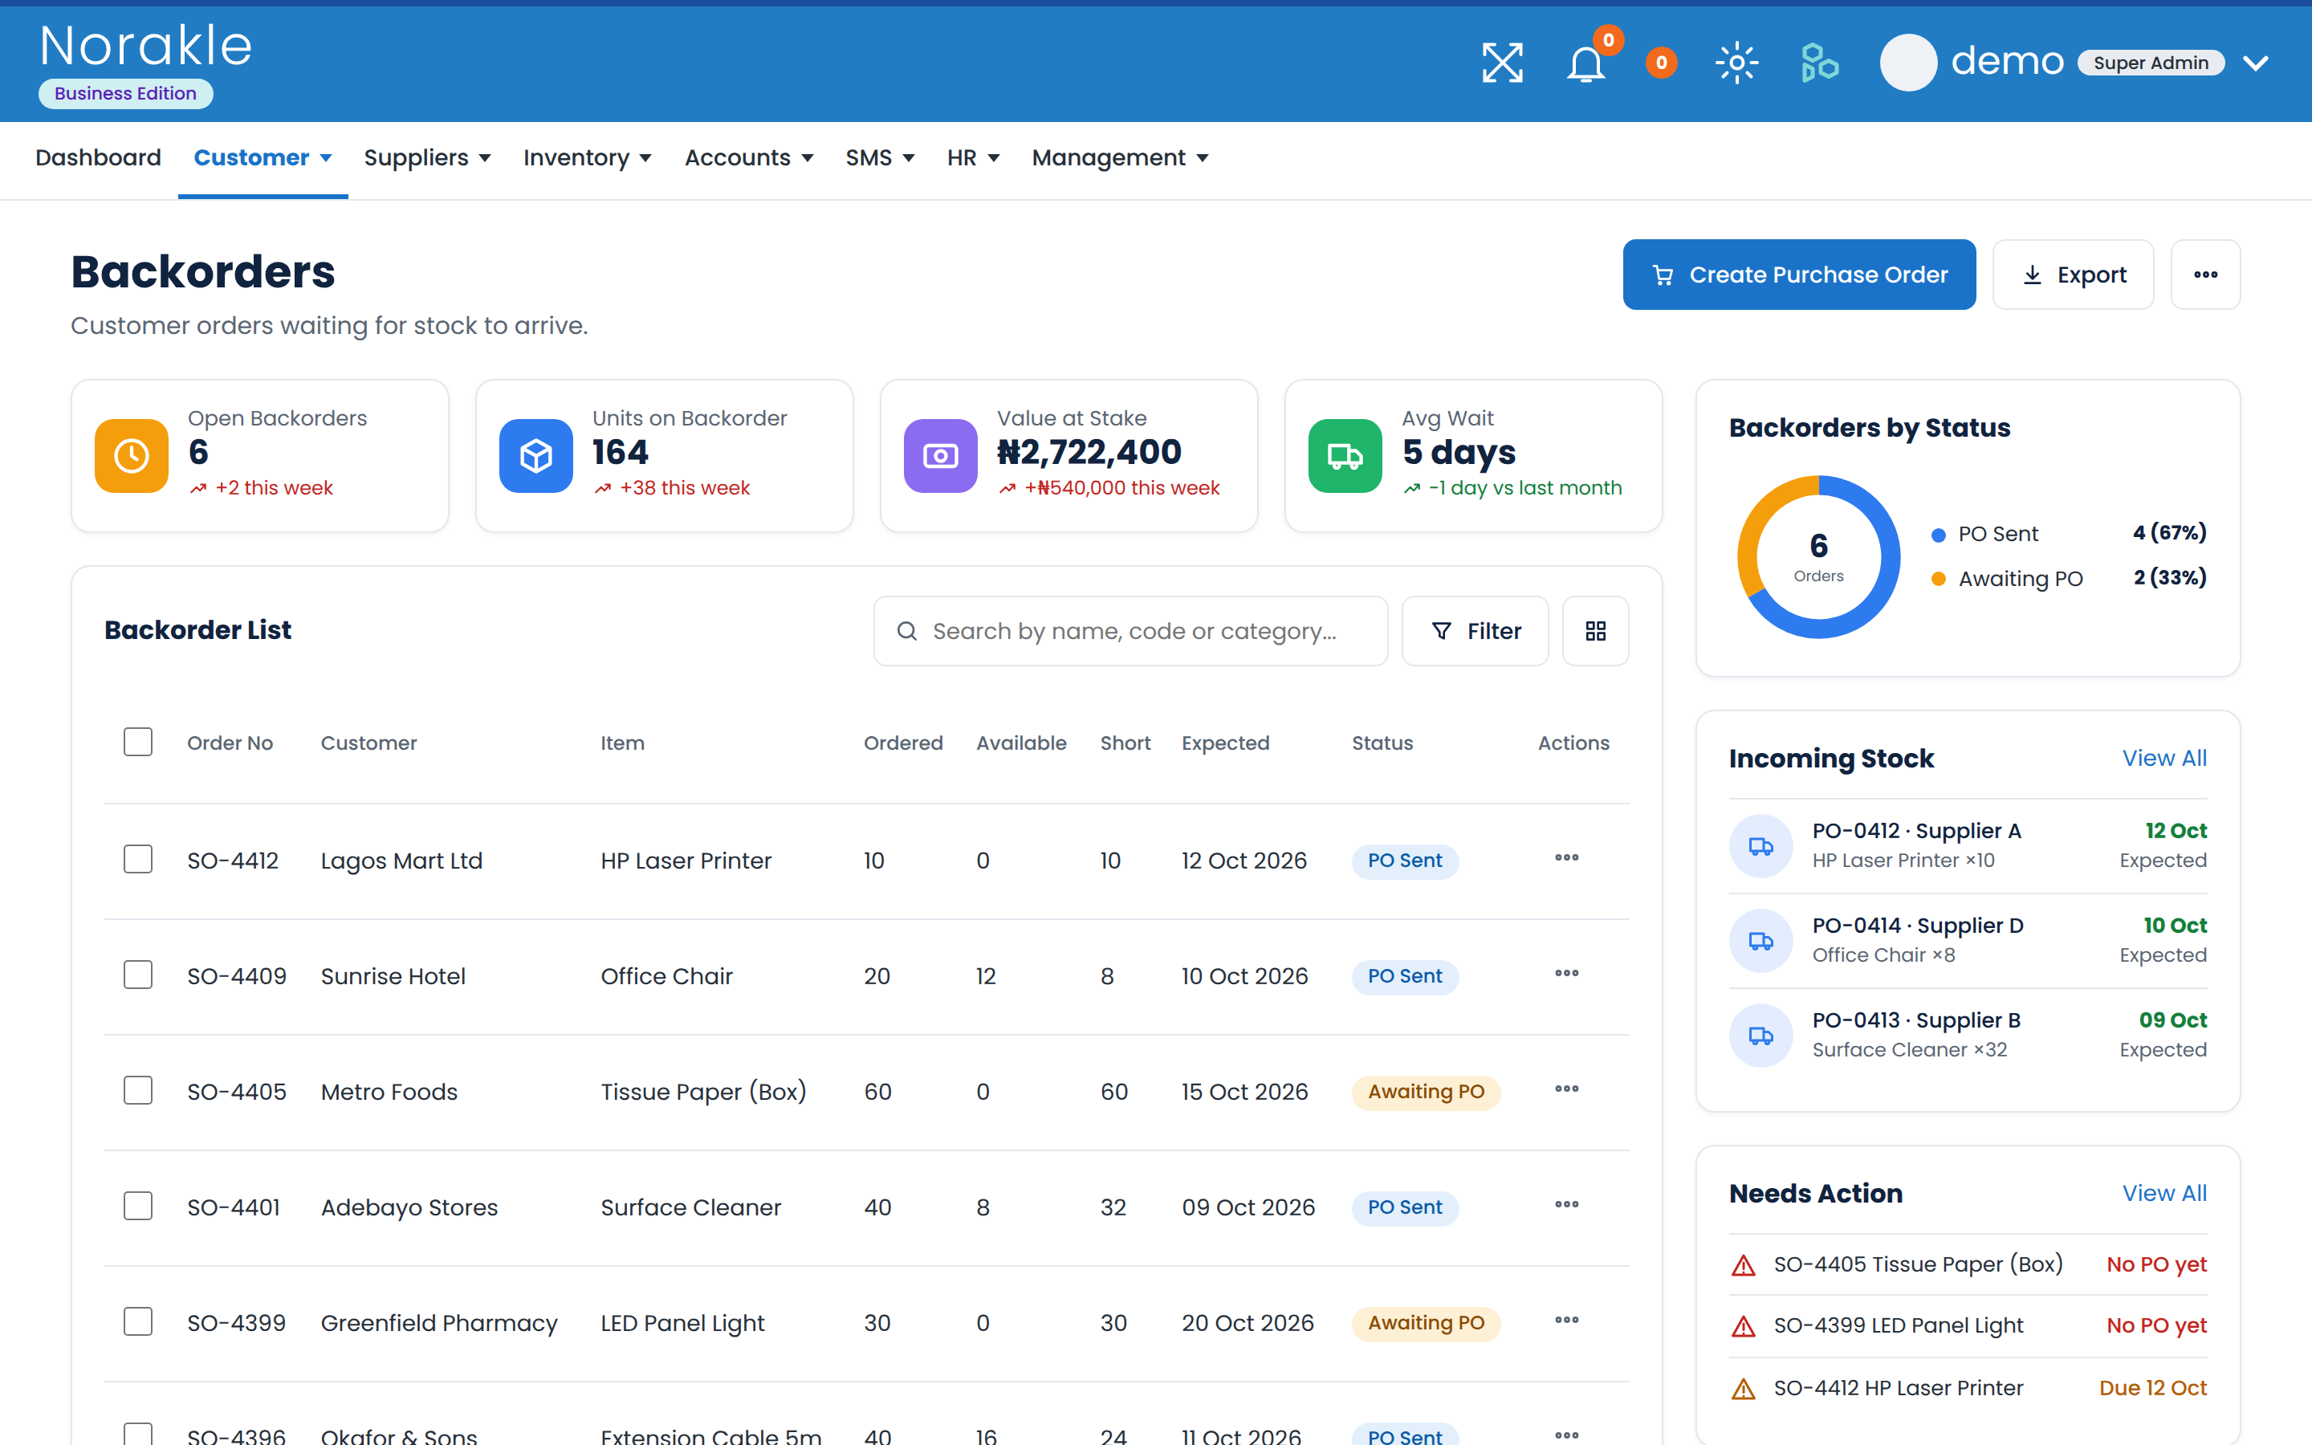
Task: Toggle the sun theme icon
Action: [1737, 63]
